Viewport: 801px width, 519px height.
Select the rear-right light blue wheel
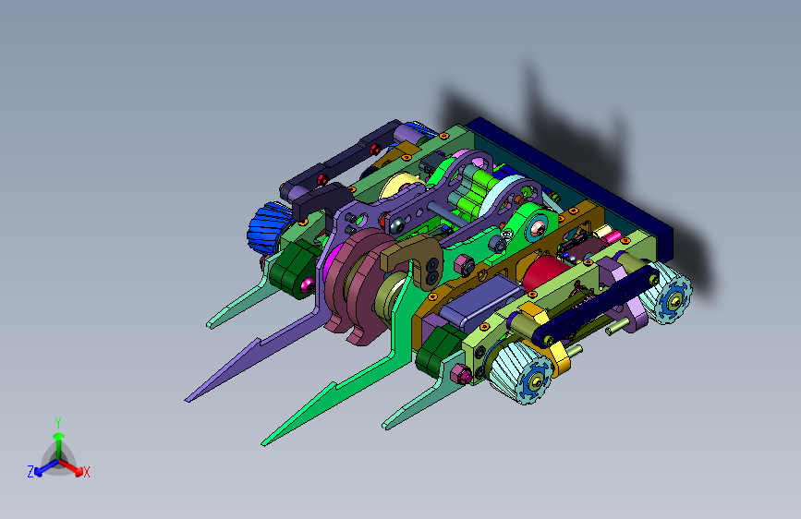tap(669, 294)
